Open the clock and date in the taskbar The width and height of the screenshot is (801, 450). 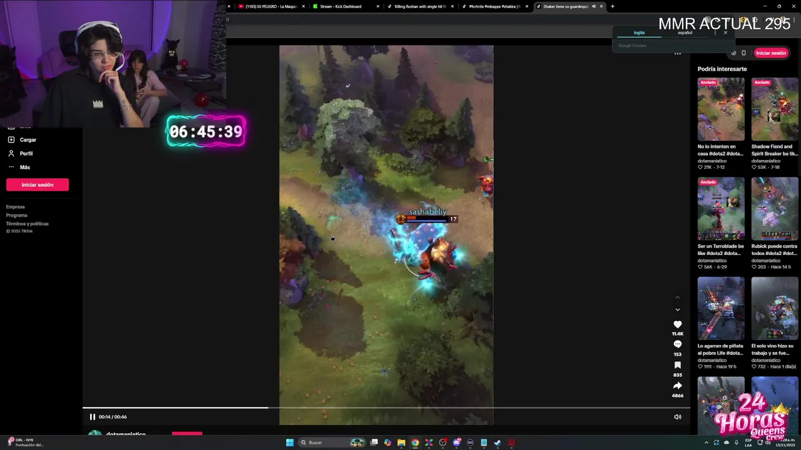pos(784,442)
